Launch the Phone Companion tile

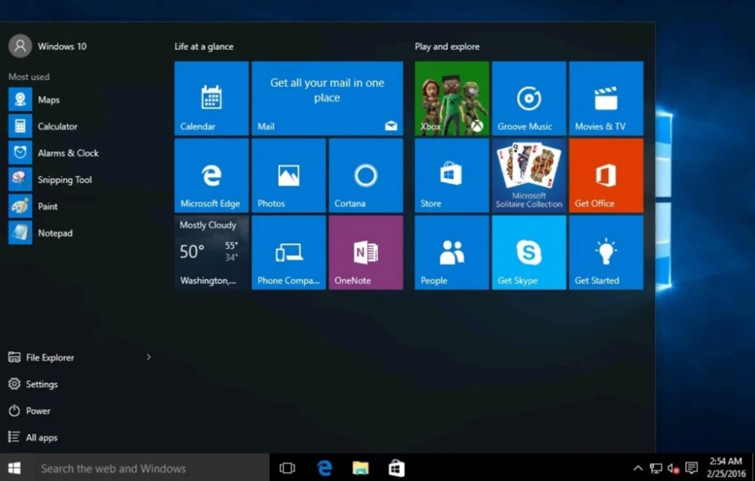click(x=288, y=252)
